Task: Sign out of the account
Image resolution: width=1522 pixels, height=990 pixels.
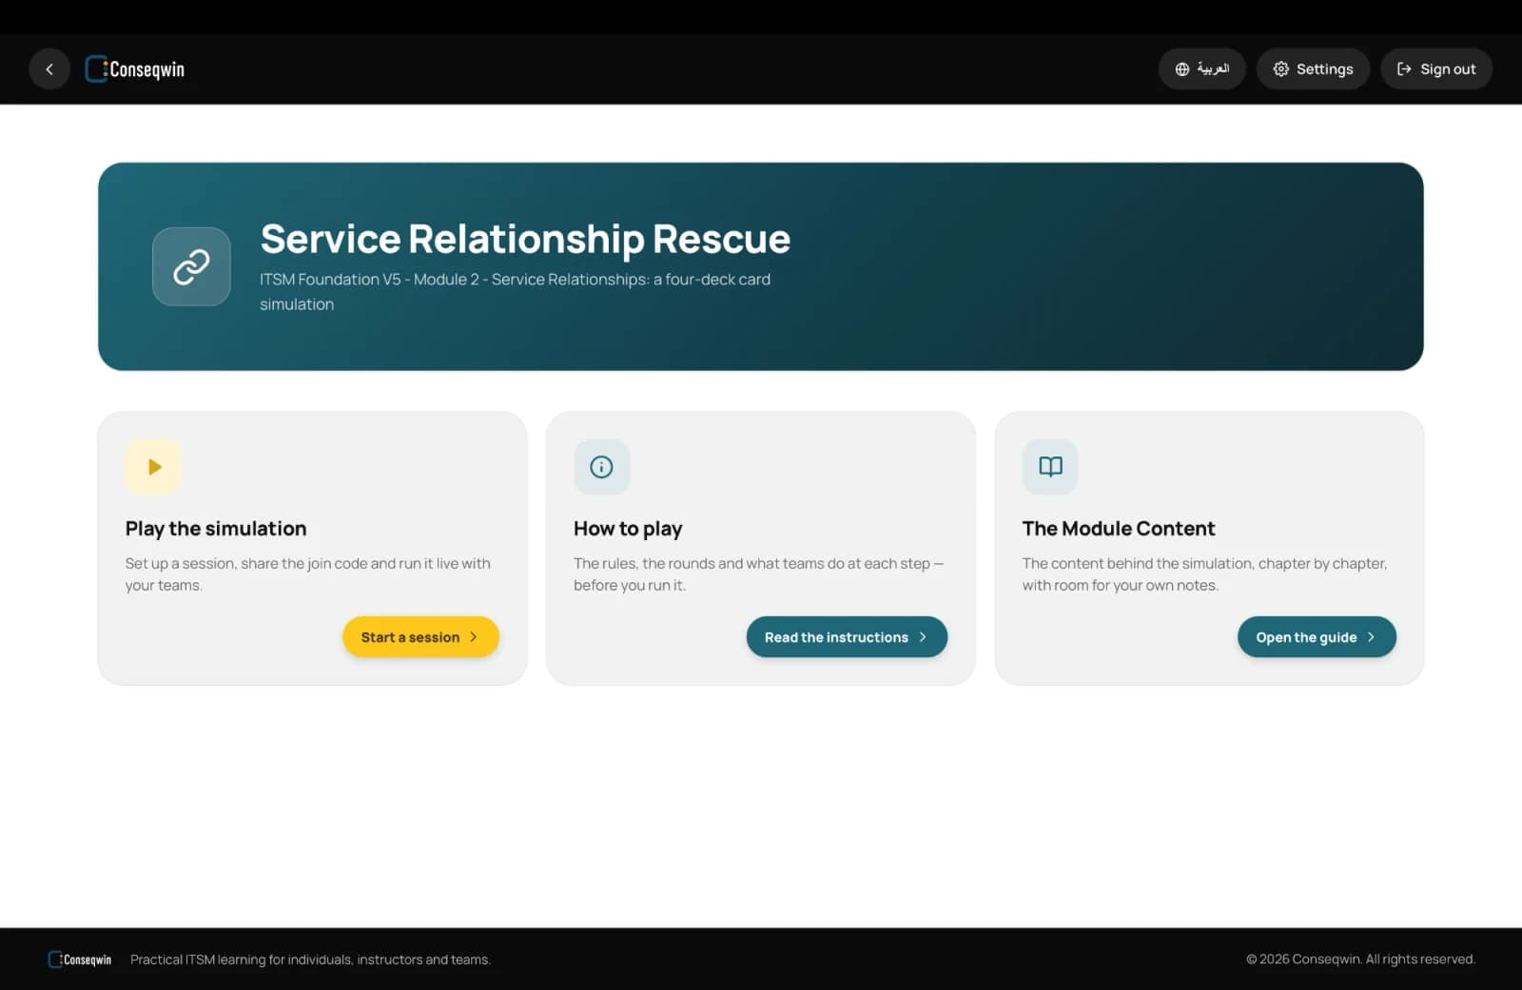Action: (x=1436, y=68)
